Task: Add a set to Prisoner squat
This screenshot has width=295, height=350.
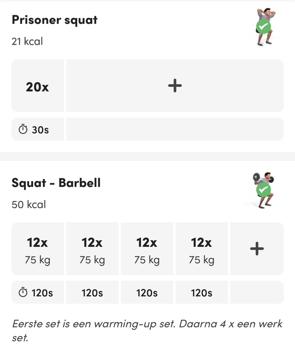Action: 175,86
